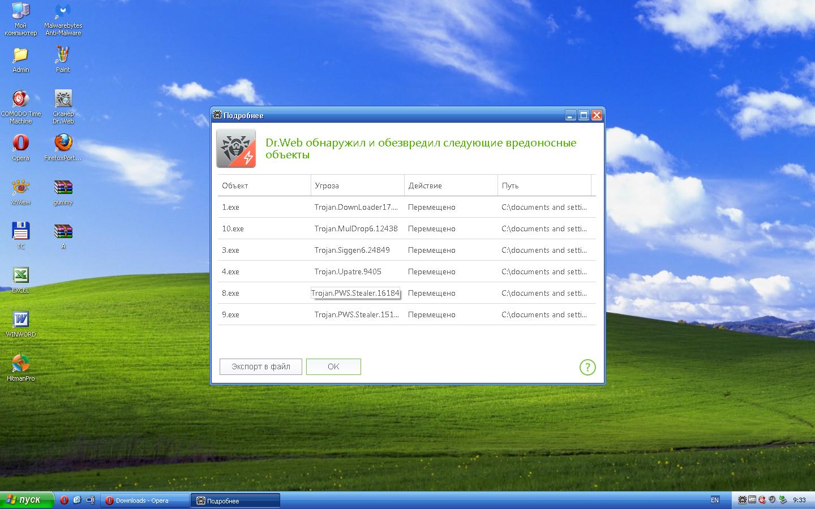Viewport: 815px width, 509px height.
Task: Switch to Downloads - Opera taskbar window
Action: (145, 501)
